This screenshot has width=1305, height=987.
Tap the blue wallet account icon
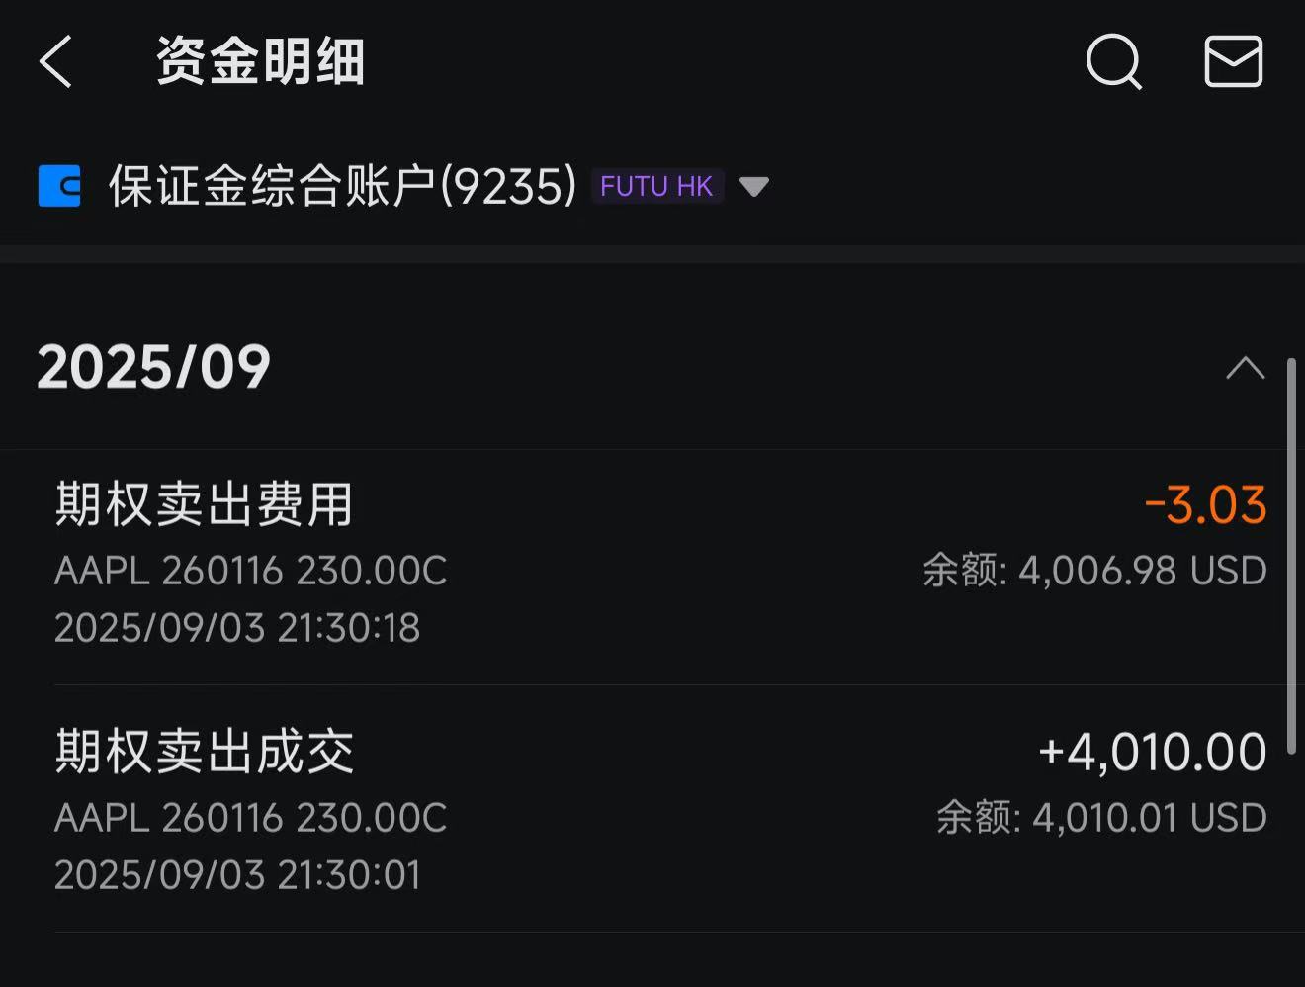(59, 186)
